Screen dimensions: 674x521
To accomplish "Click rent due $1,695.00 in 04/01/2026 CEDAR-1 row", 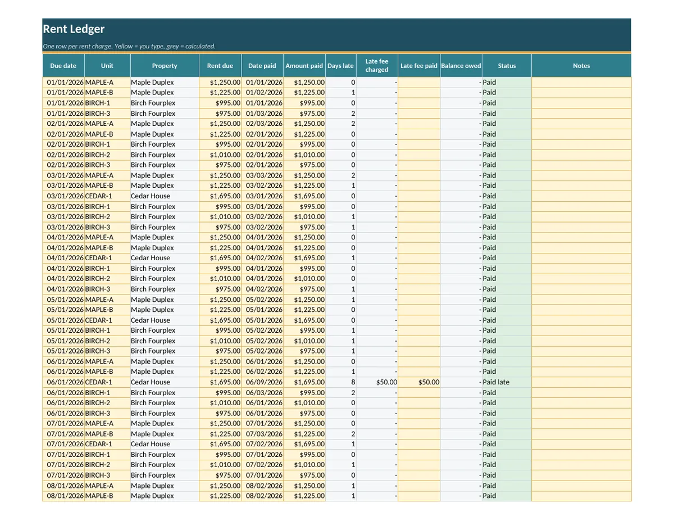I will 220,258.
